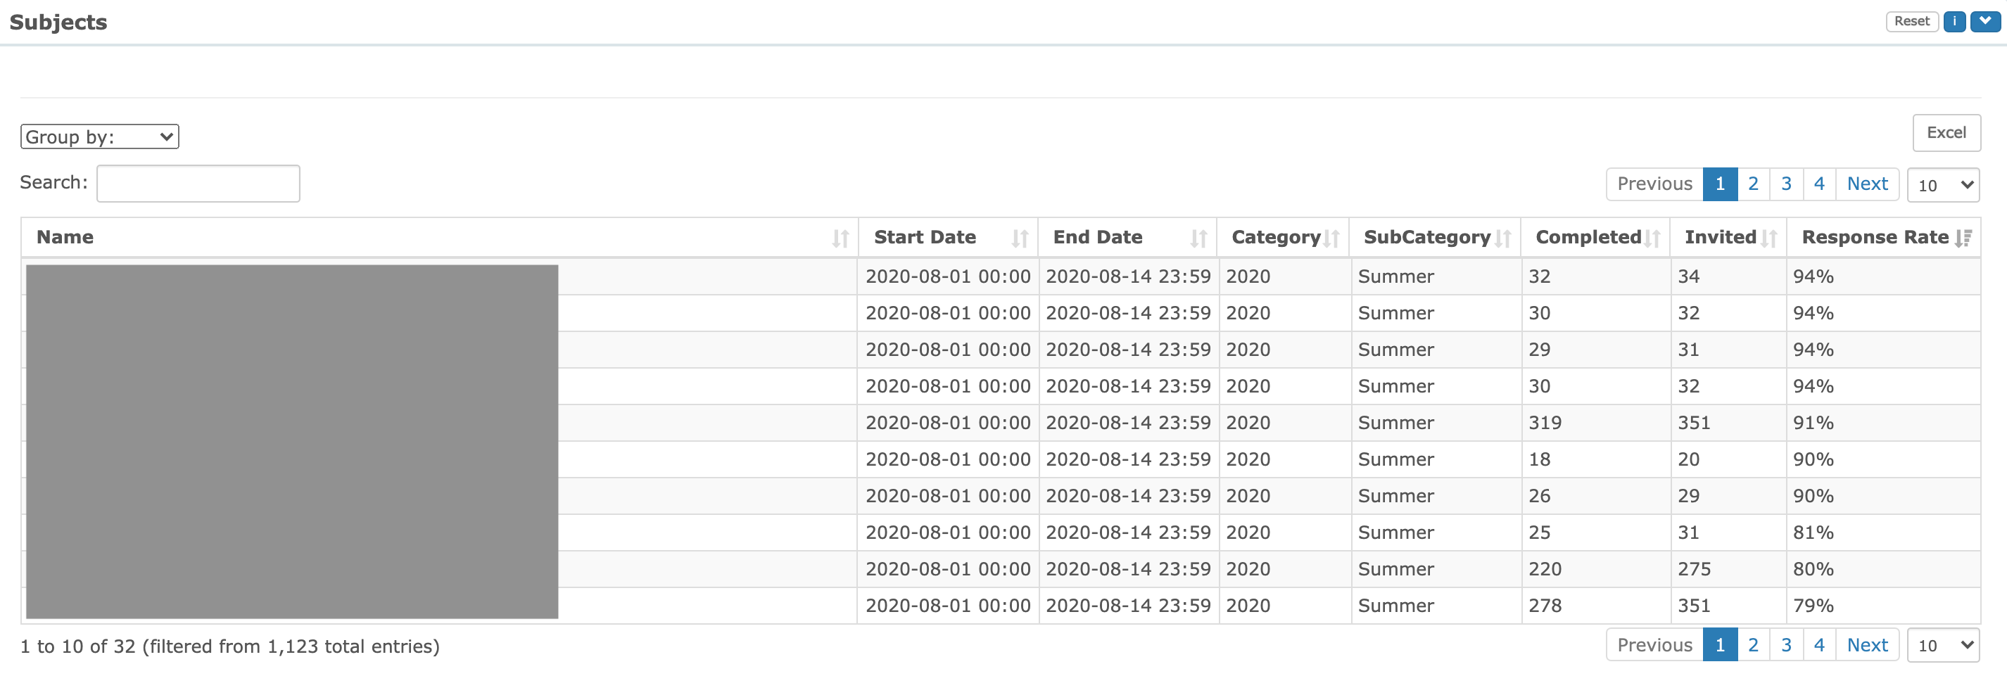Open the bottom page-size dropdown
Viewport: 2007px width, 695px height.
coord(1943,645)
